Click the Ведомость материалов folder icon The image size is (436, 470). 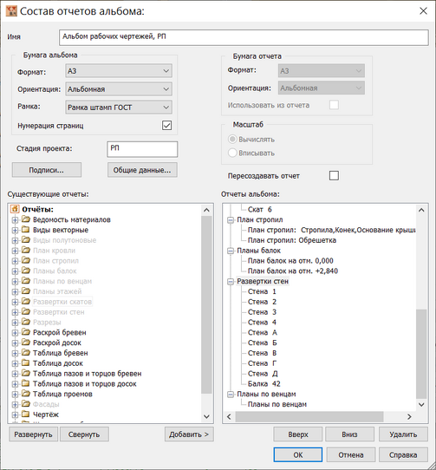26,219
